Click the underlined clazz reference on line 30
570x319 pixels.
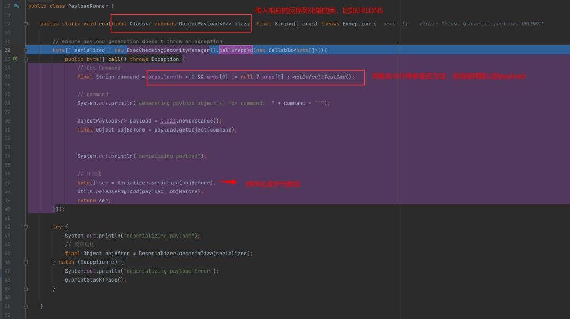click(168, 120)
